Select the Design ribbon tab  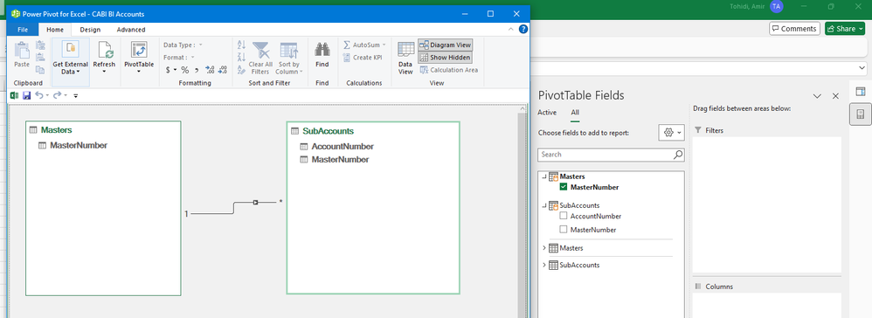(90, 30)
